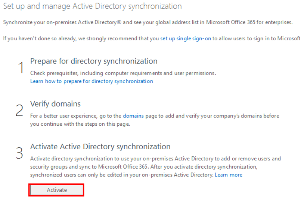Select the "Activate Active Directory synchronization" heading
Screen dimensions: 301x197
(x=100, y=147)
